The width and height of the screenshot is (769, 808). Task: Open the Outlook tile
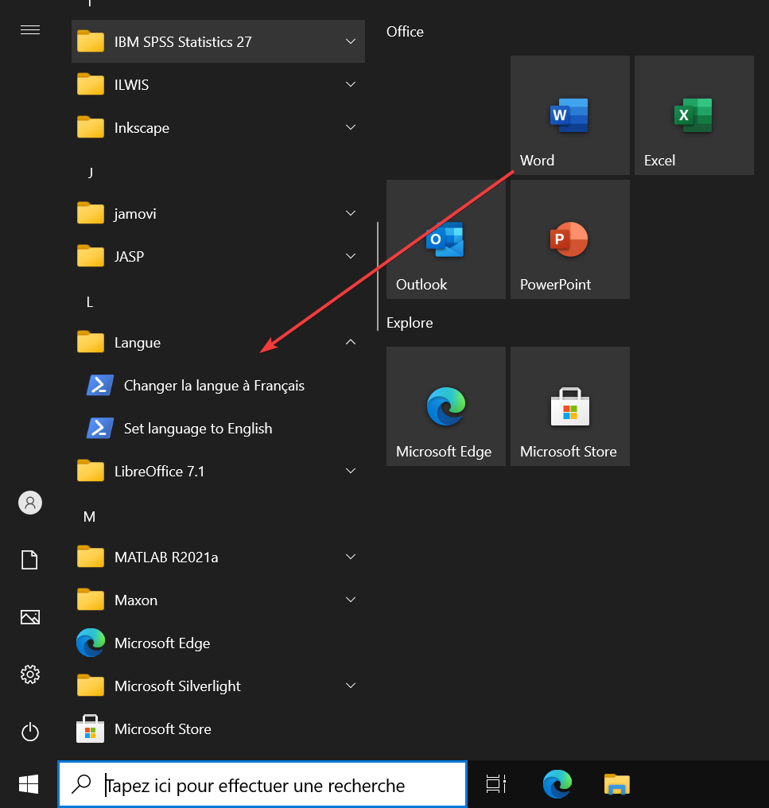[445, 239]
